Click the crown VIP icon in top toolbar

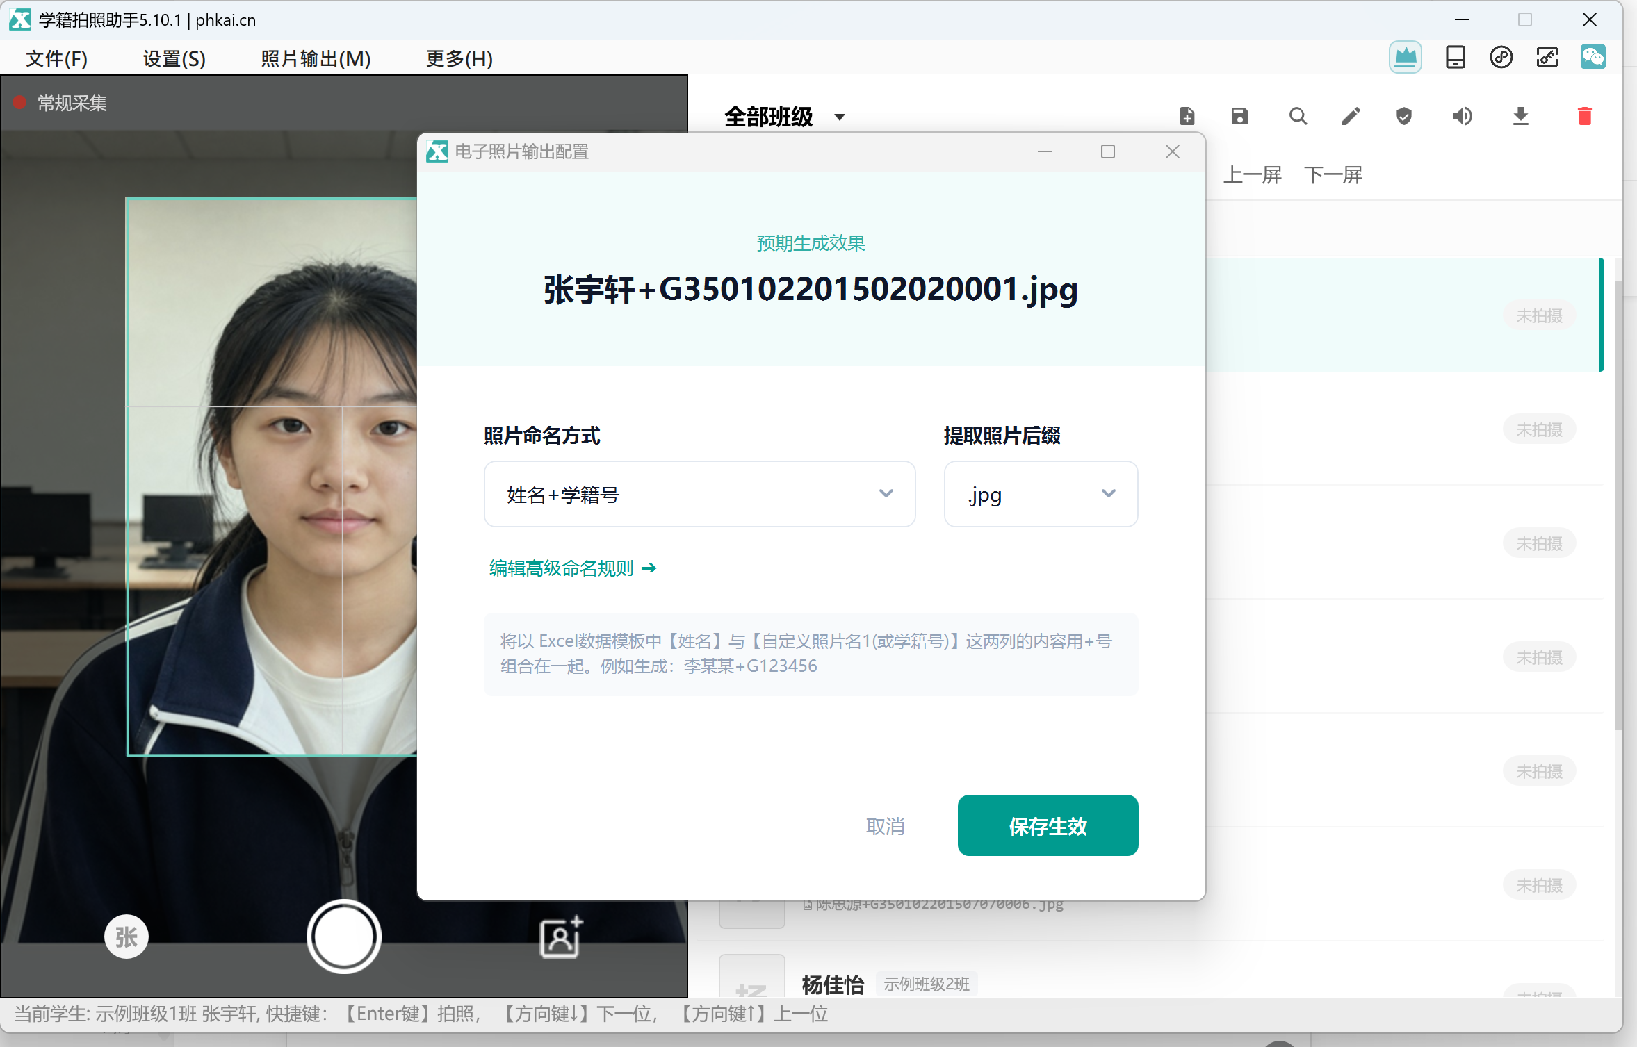click(x=1405, y=57)
